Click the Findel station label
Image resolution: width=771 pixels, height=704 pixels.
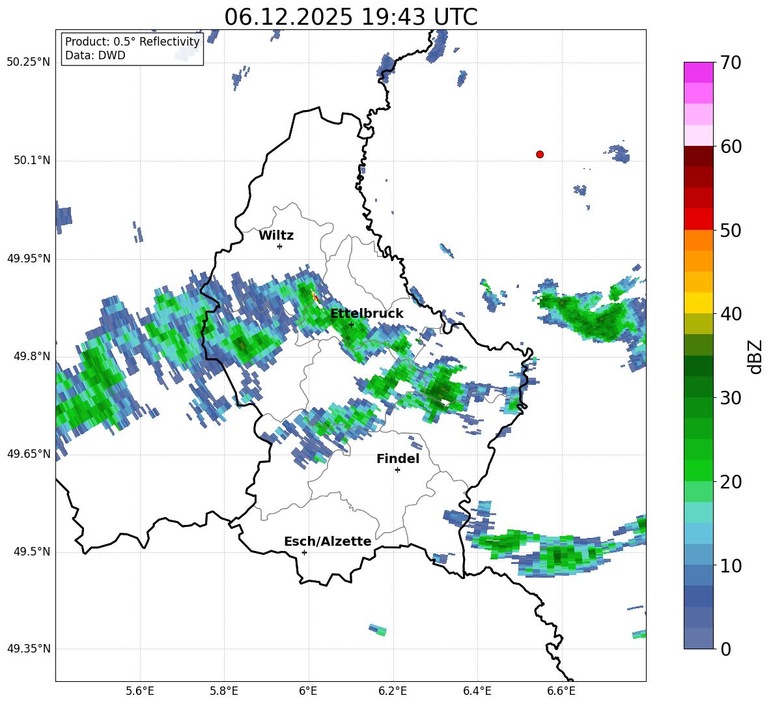(398, 458)
